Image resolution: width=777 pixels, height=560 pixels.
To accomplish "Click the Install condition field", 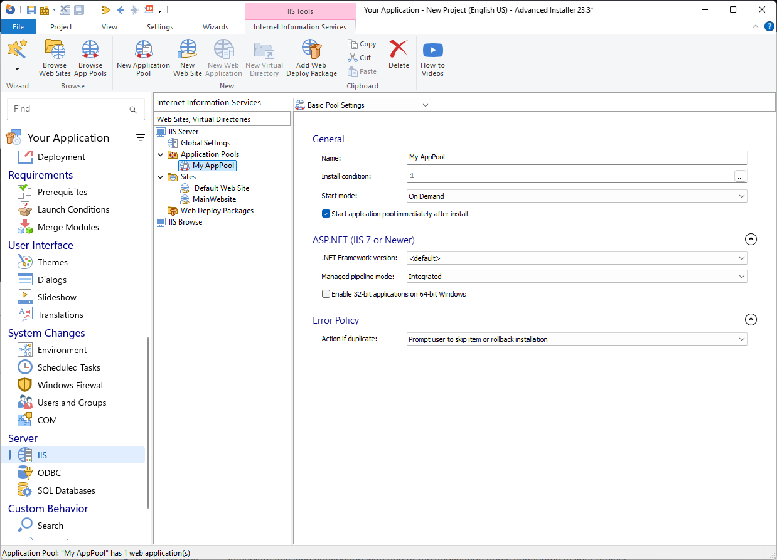I will click(x=571, y=176).
